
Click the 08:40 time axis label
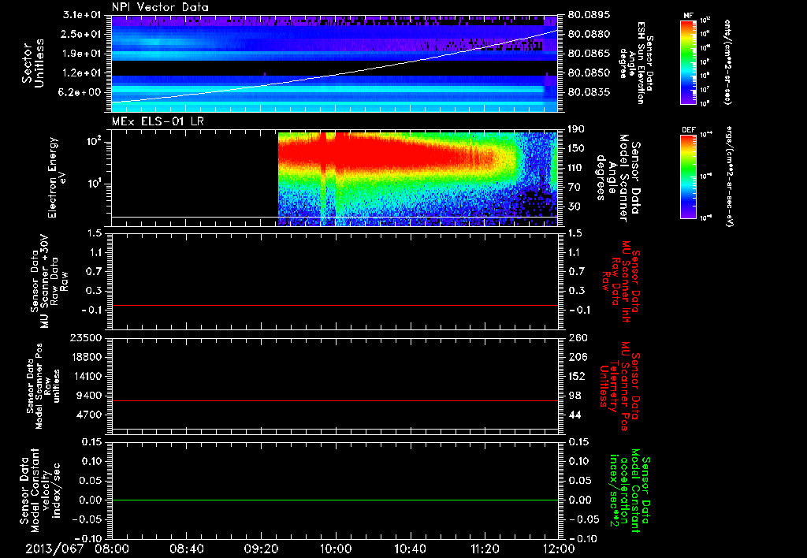pos(186,549)
